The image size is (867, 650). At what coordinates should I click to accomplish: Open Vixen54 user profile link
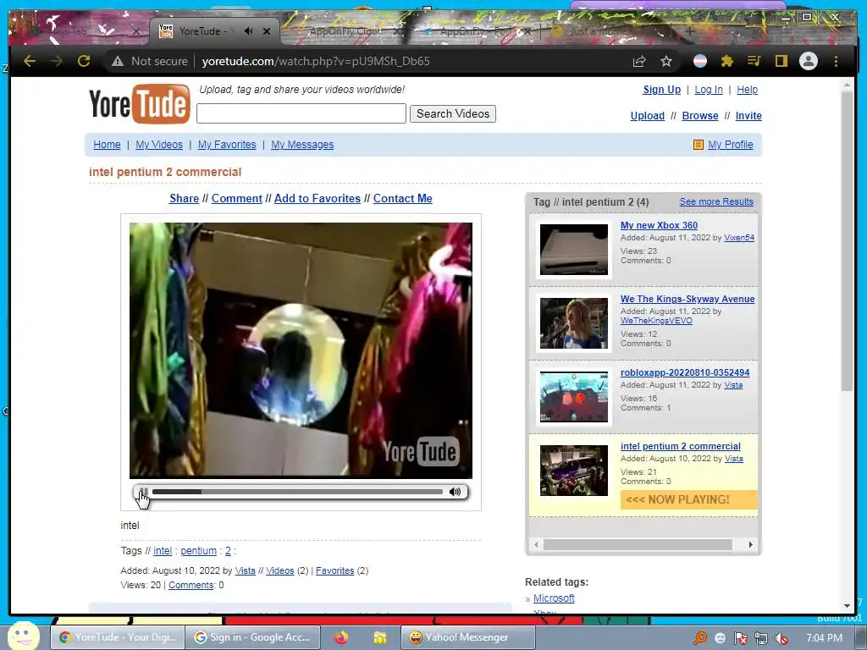point(739,238)
